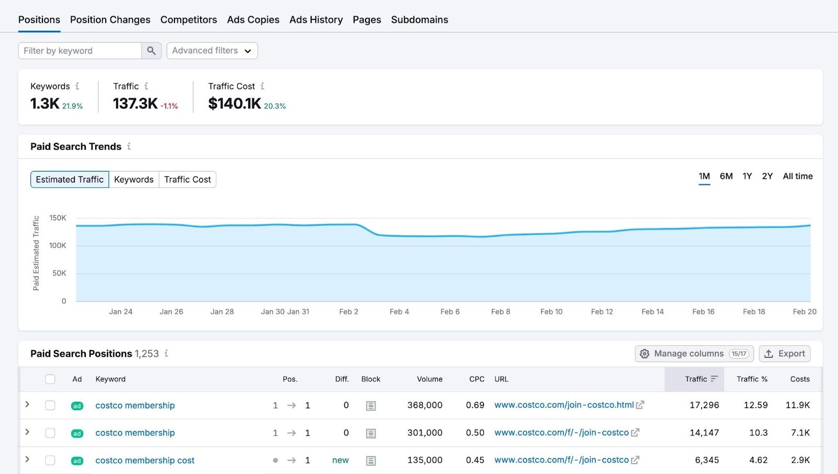The width and height of the screenshot is (838, 474).
Task: Open the Manage columns gear settings
Action: (x=645, y=354)
